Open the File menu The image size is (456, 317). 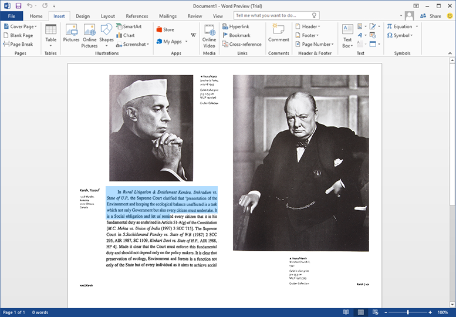12,16
